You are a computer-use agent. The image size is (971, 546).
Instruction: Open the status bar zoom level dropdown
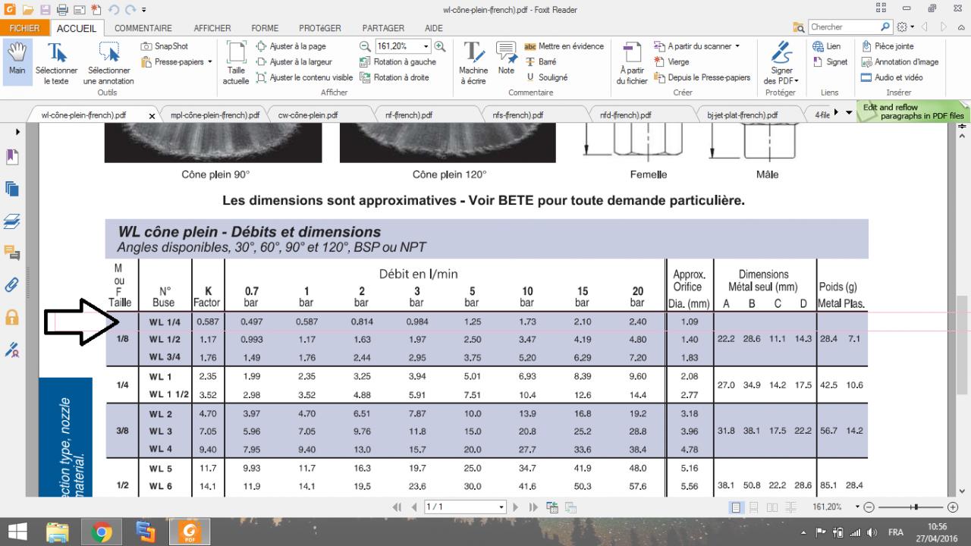coord(857,507)
